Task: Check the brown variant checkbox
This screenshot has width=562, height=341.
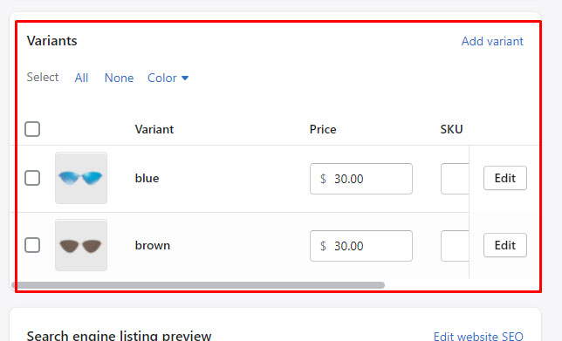Action: pyautogui.click(x=32, y=245)
